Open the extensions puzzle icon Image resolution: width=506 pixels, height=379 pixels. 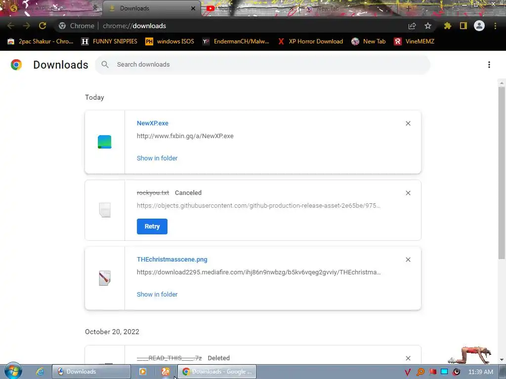tap(448, 26)
